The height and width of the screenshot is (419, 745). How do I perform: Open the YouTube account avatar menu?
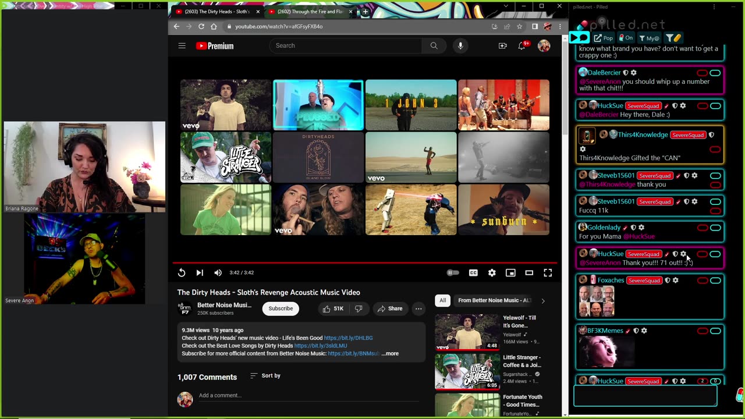pos(544,45)
